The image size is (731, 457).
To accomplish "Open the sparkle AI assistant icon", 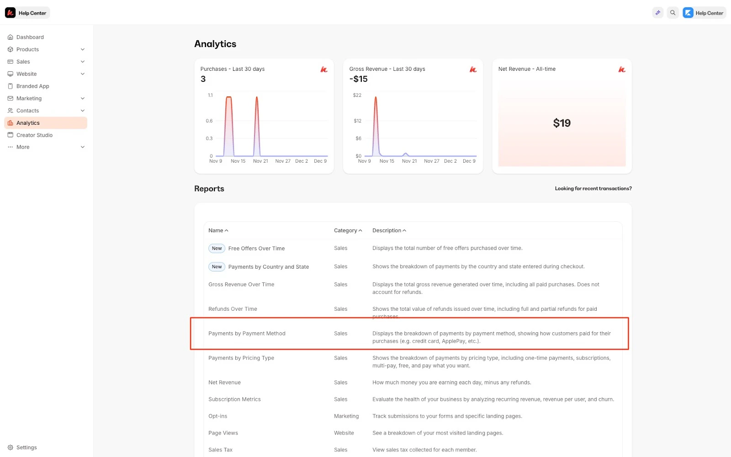I will point(658,13).
